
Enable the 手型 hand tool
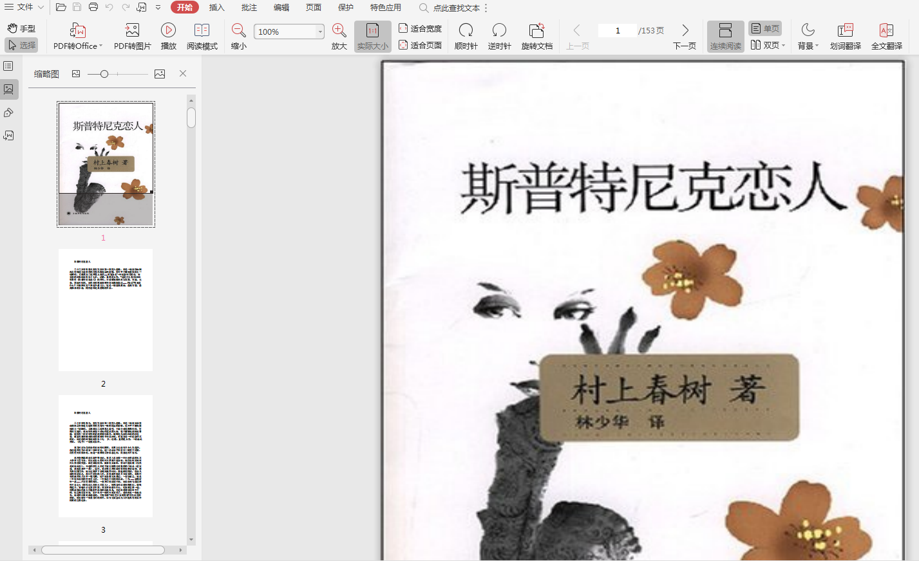[21, 28]
